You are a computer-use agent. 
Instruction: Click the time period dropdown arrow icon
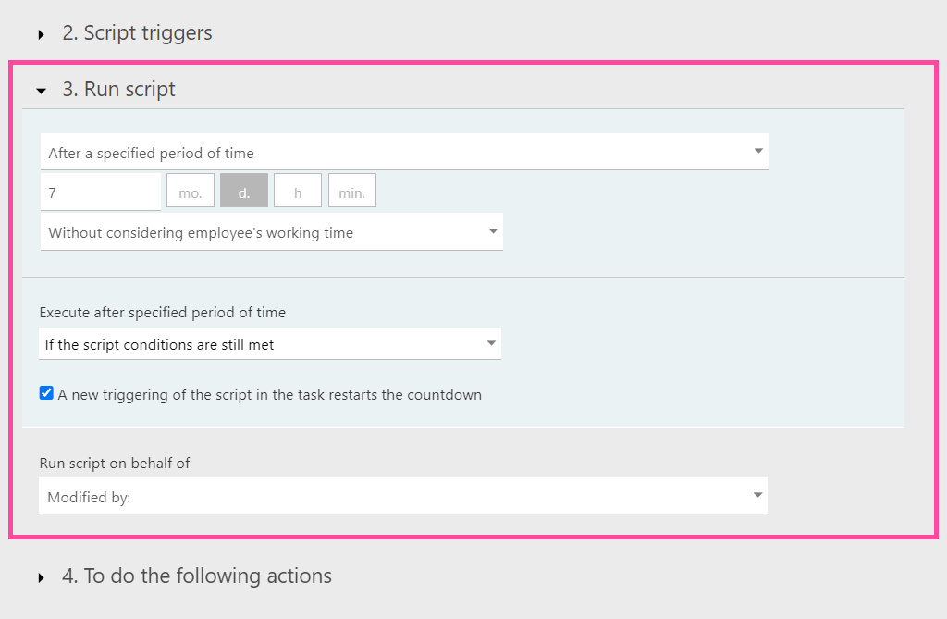point(758,151)
